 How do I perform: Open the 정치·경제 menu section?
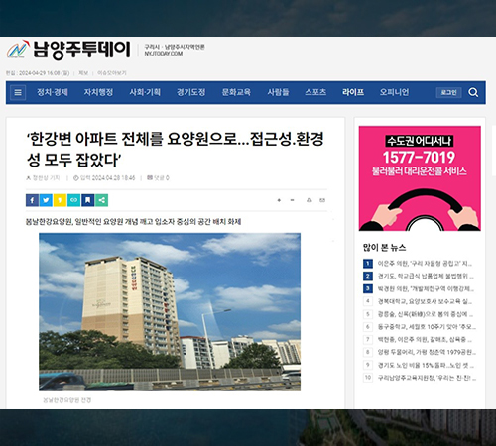point(53,92)
